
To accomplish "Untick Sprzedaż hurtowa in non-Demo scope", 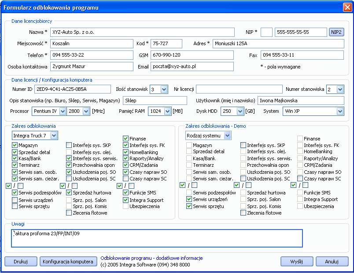I will tap(69, 193).
